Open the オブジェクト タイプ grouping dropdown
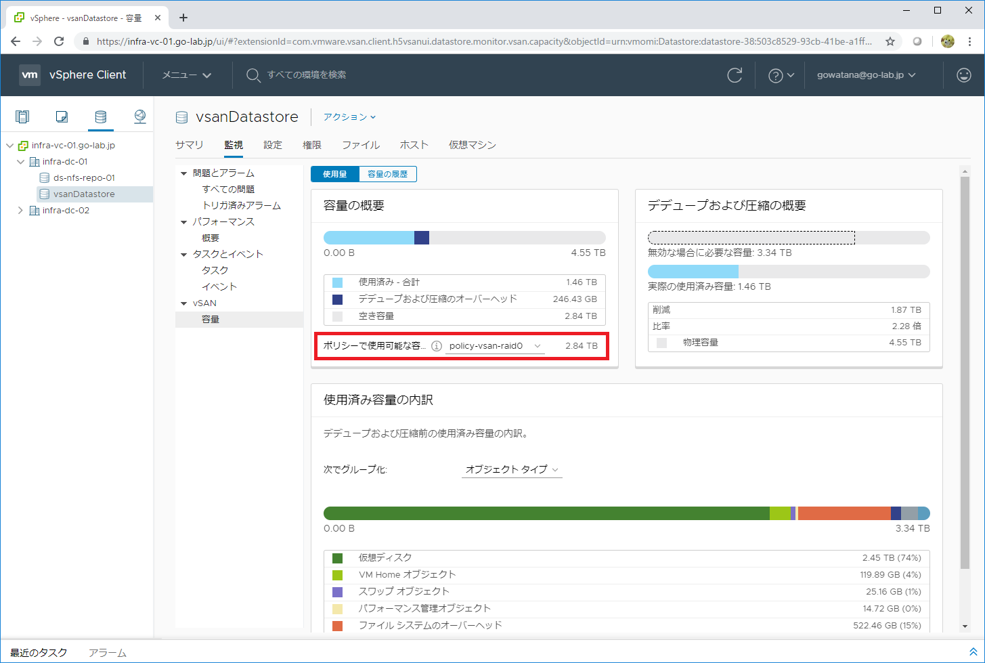This screenshot has height=663, width=985. click(x=512, y=469)
